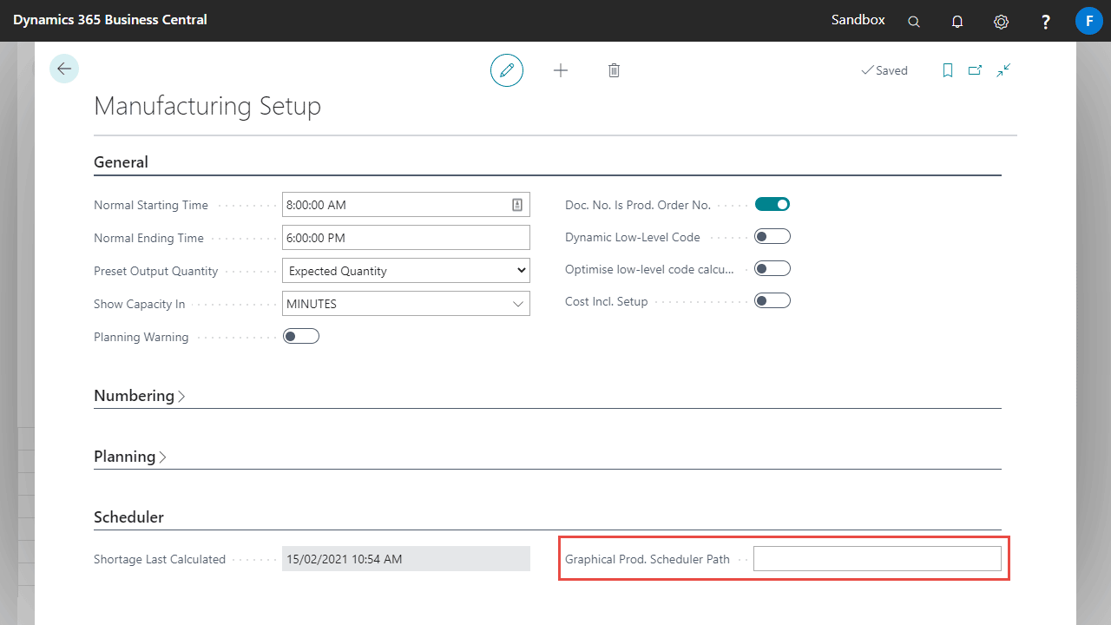
Task: Click the Sandbox environment label
Action: (x=858, y=19)
